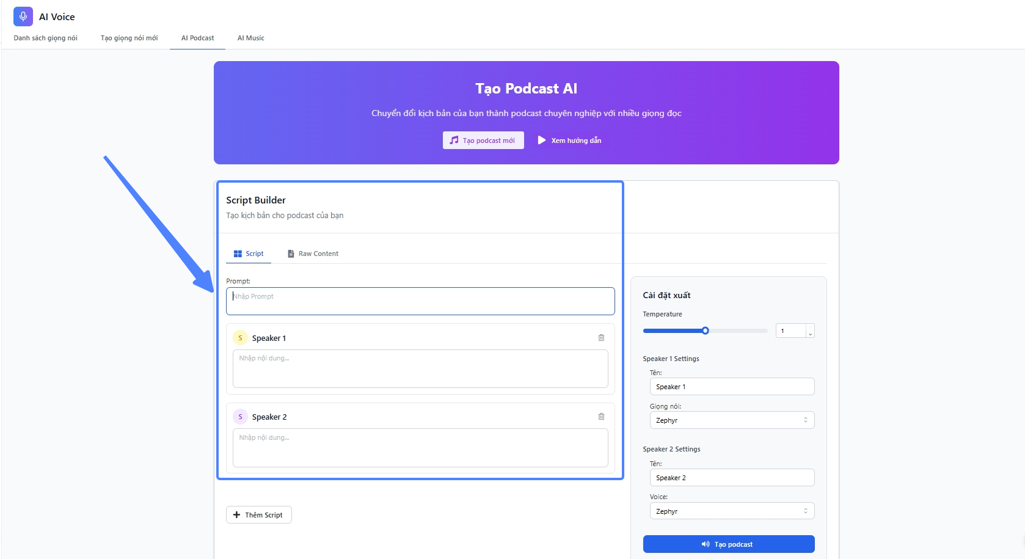Open the AI Music tab
Screen dimensions: 1025x559
(x=250, y=38)
